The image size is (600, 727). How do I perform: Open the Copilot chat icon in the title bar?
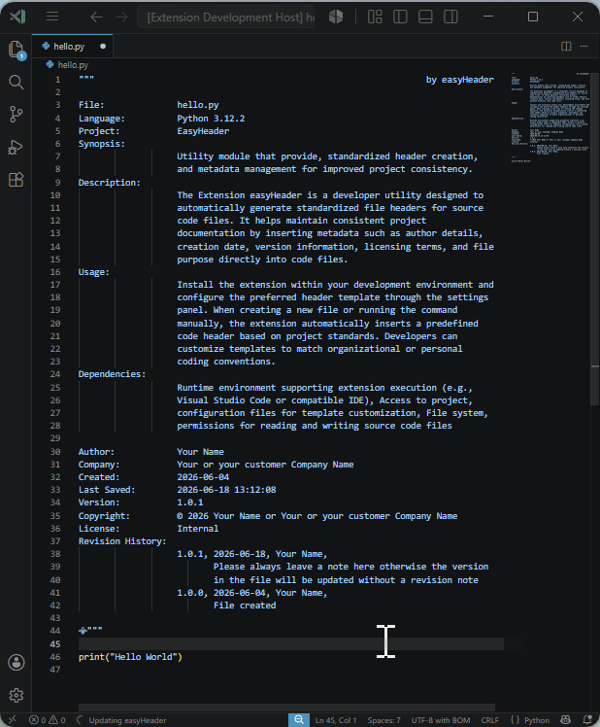click(336, 17)
